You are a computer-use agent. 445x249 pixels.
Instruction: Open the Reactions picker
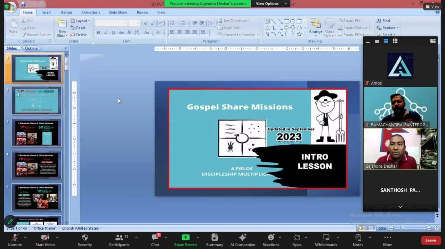tap(271, 240)
